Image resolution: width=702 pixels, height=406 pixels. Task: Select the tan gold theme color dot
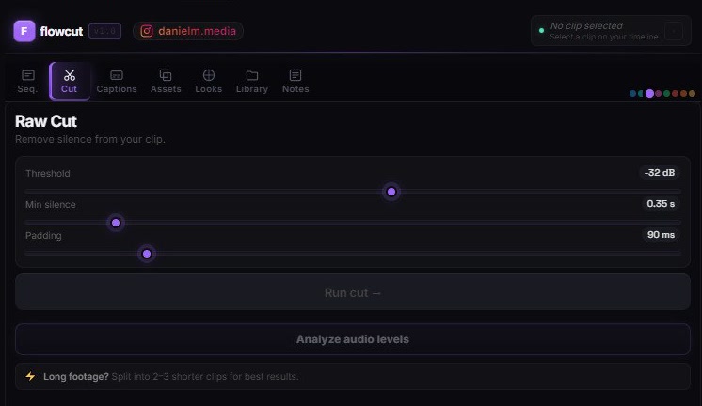point(693,93)
